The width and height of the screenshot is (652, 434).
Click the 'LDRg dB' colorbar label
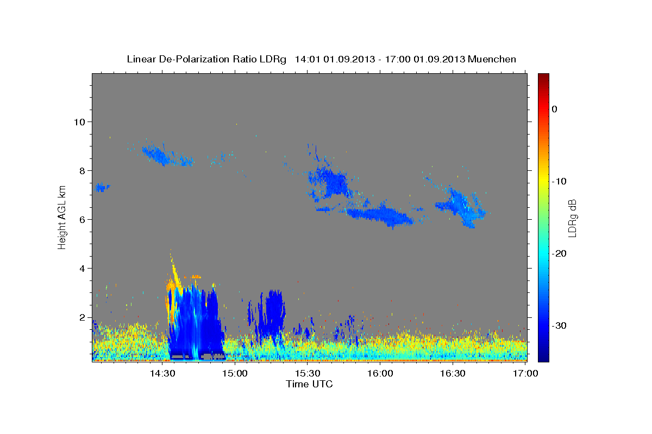click(572, 219)
